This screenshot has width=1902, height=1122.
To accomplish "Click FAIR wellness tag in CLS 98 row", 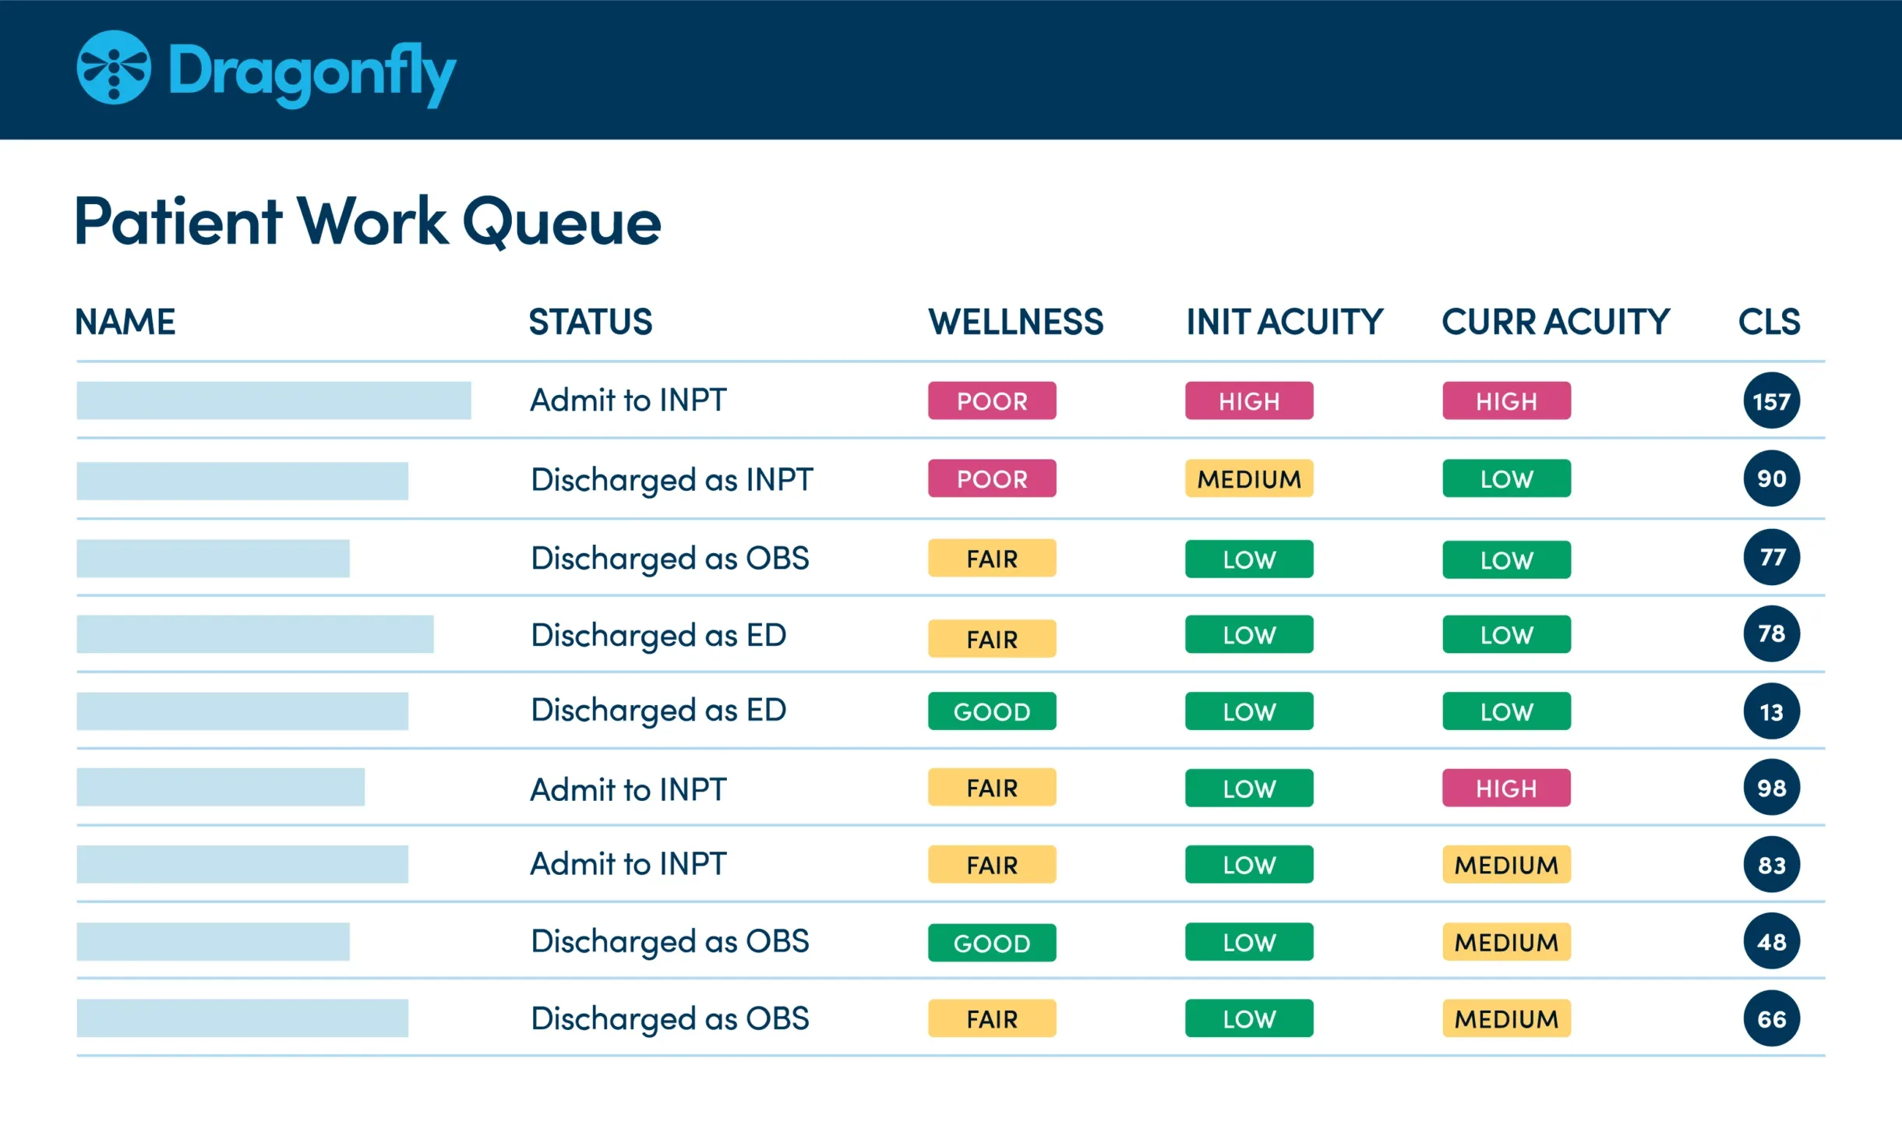I will pyautogui.click(x=992, y=787).
